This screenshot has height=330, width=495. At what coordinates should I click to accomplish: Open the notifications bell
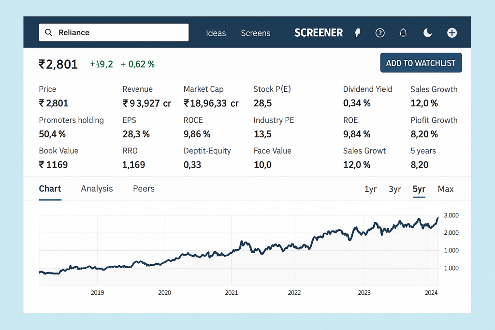[403, 33]
